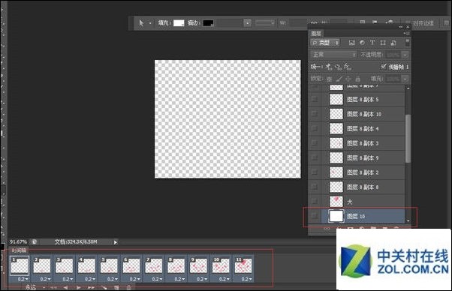Filter layers by pixel layers
Viewport: 452px width, 291px height.
351,43
